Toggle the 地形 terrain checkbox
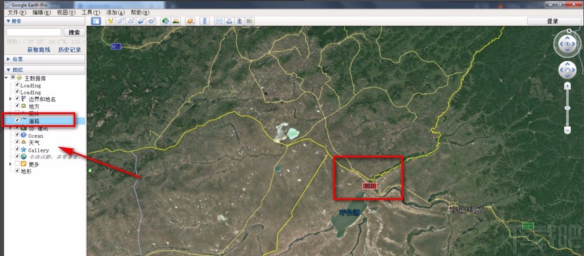The width and height of the screenshot is (584, 256). 17,171
